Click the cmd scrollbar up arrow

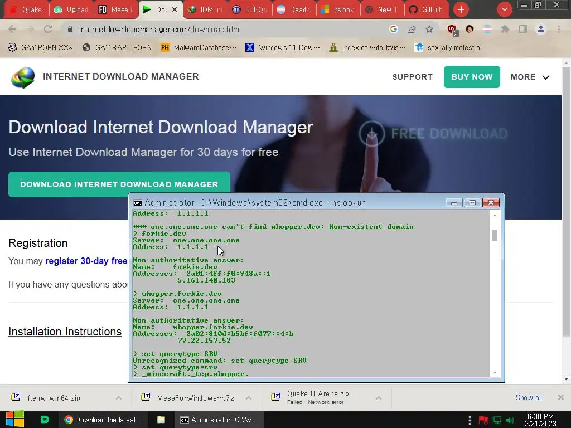495,216
